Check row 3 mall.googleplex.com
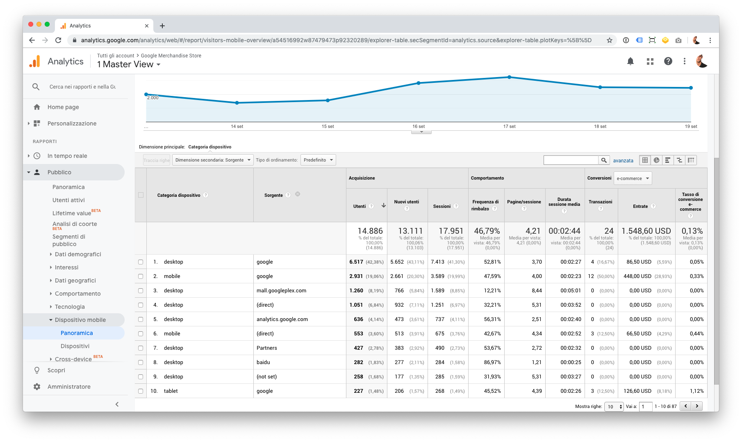 click(141, 291)
